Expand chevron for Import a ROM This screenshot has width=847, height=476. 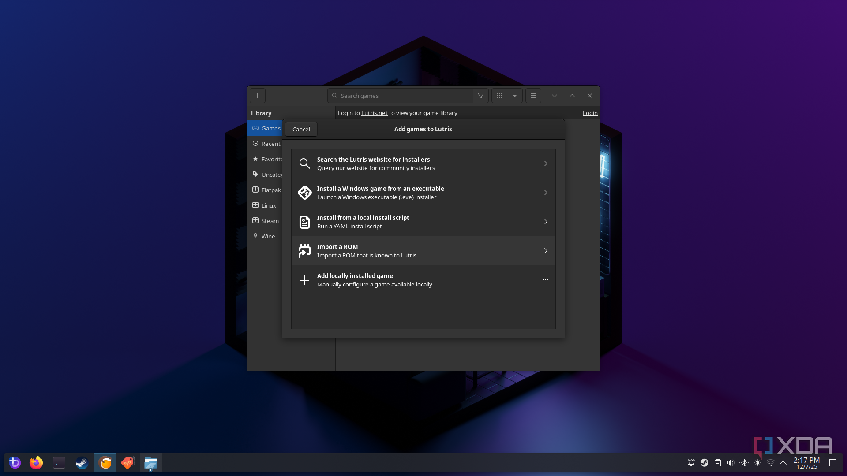[x=546, y=251]
